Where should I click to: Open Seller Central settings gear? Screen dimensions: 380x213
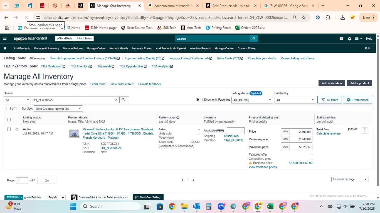(349, 39)
